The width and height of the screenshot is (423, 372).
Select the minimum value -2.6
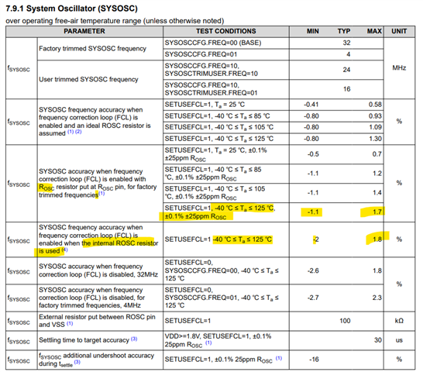[x=313, y=270]
